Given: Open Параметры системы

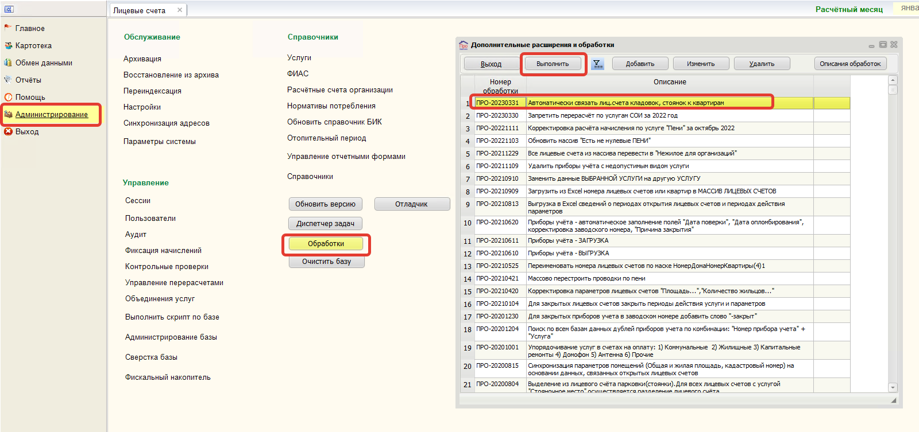Looking at the screenshot, I should coord(160,141).
